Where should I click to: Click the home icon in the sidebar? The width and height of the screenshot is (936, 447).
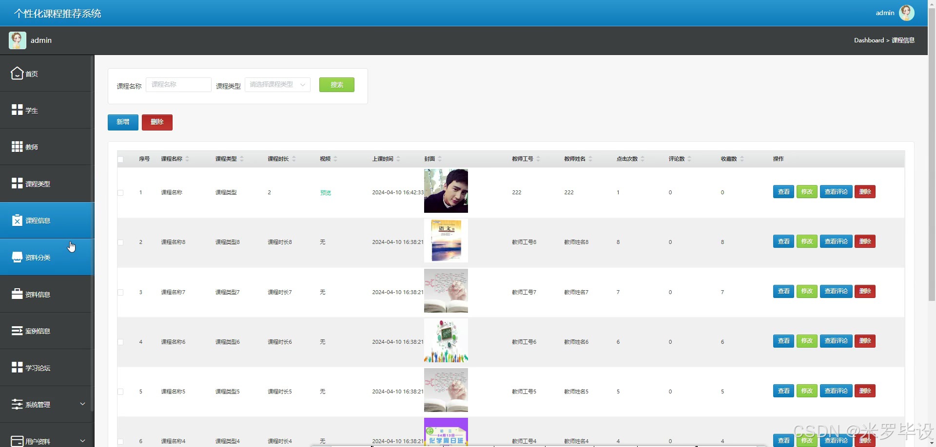click(17, 74)
